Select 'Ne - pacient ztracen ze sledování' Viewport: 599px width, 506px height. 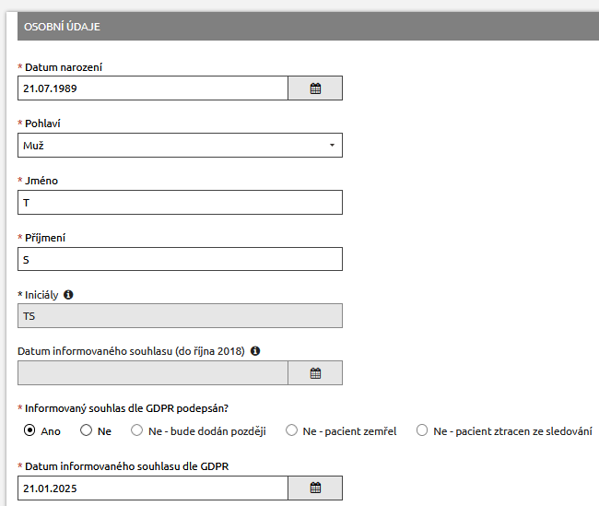point(423,430)
